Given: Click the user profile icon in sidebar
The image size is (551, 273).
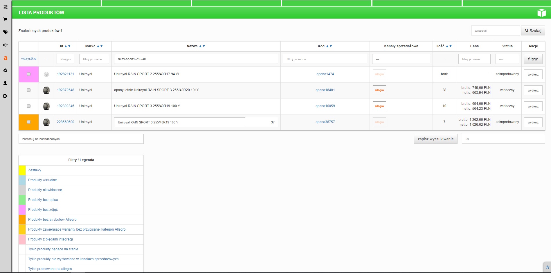Looking at the screenshot, I should [x=5, y=83].
